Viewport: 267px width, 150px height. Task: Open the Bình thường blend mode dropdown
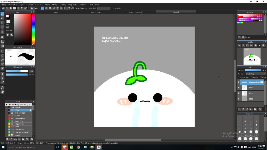click(x=255, y=74)
